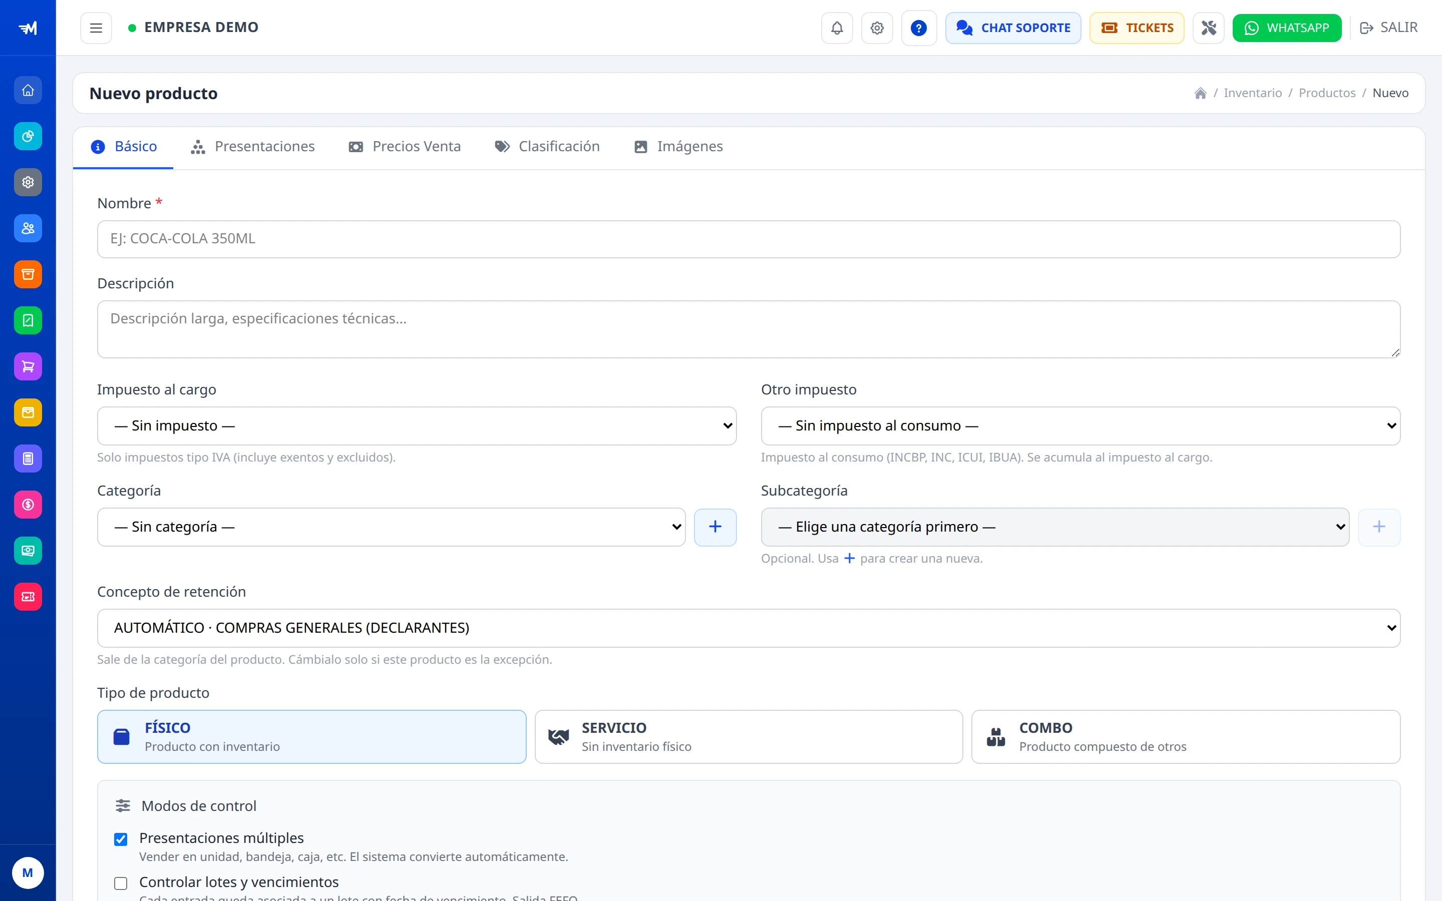
Task: Open the gray gear sidebar icon
Action: click(x=28, y=182)
